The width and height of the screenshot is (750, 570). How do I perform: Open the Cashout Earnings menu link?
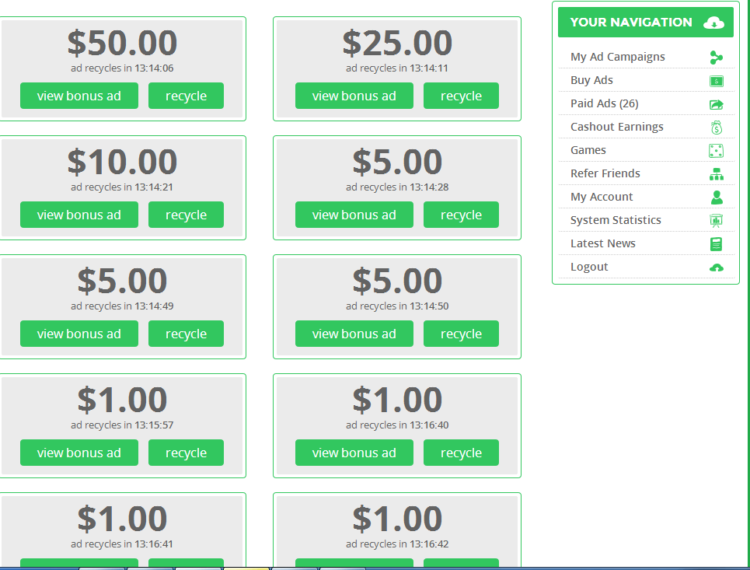pyautogui.click(x=616, y=127)
